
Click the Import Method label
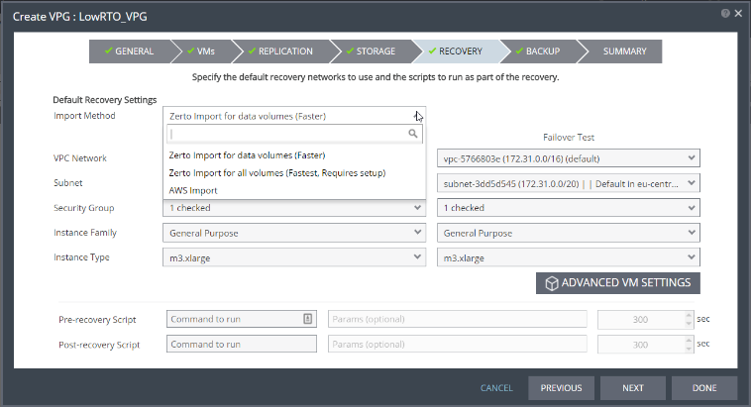[x=84, y=116]
